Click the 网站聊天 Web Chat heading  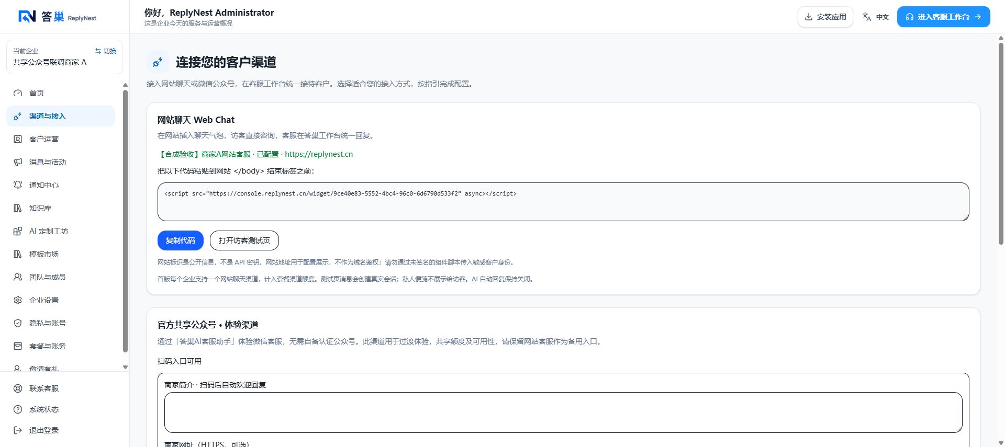tap(196, 120)
